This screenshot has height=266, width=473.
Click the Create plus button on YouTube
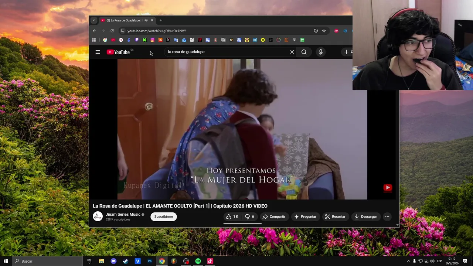347,52
